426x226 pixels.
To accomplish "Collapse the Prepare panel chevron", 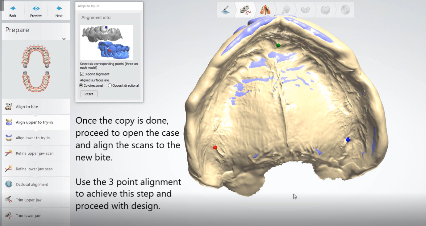I will 64,39.
